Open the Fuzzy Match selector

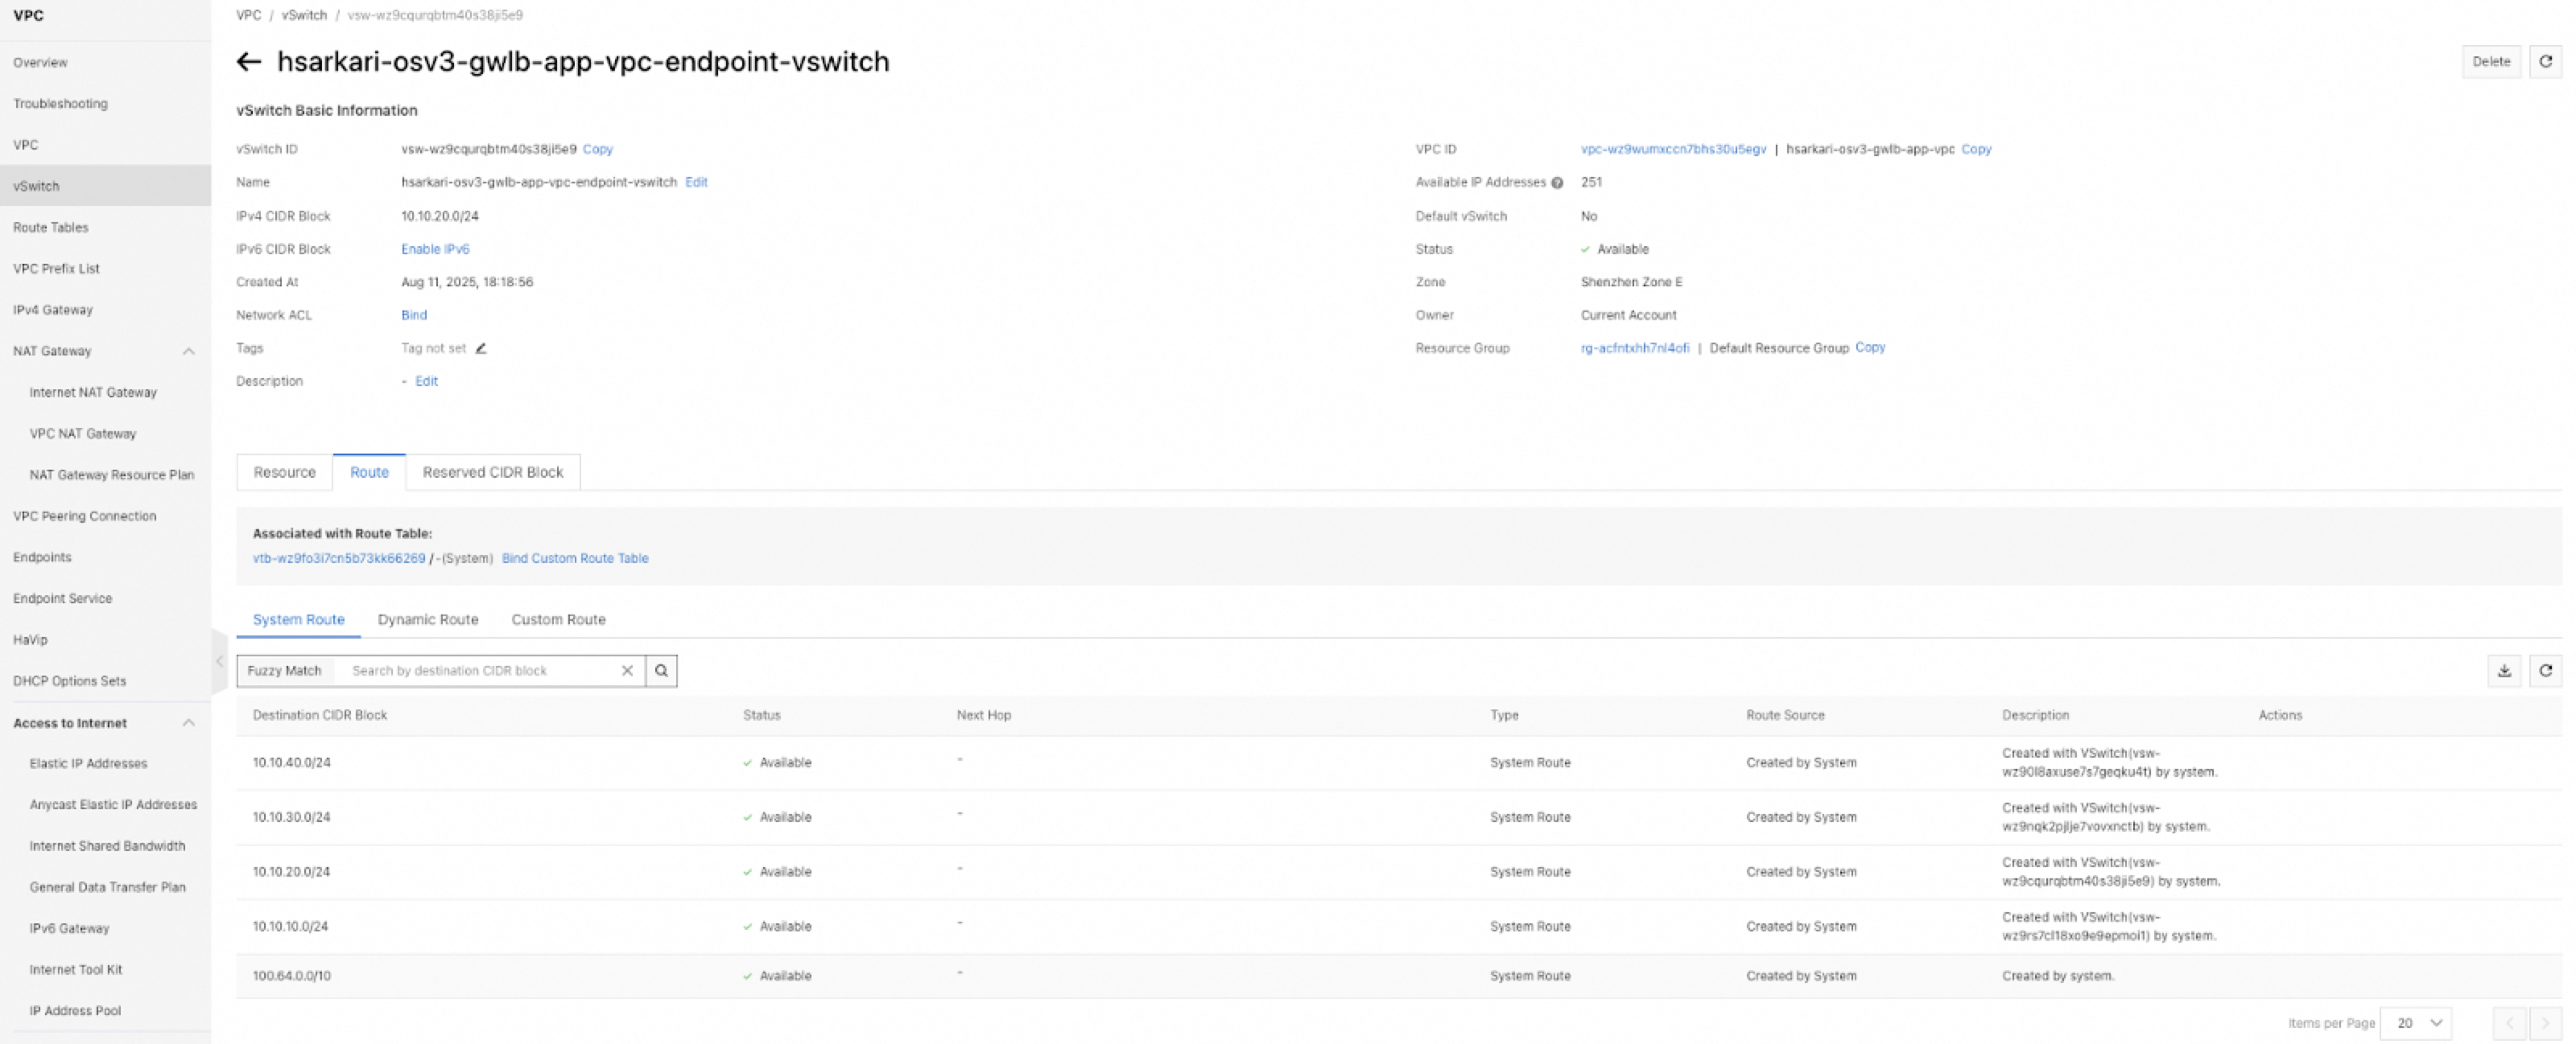(x=285, y=672)
